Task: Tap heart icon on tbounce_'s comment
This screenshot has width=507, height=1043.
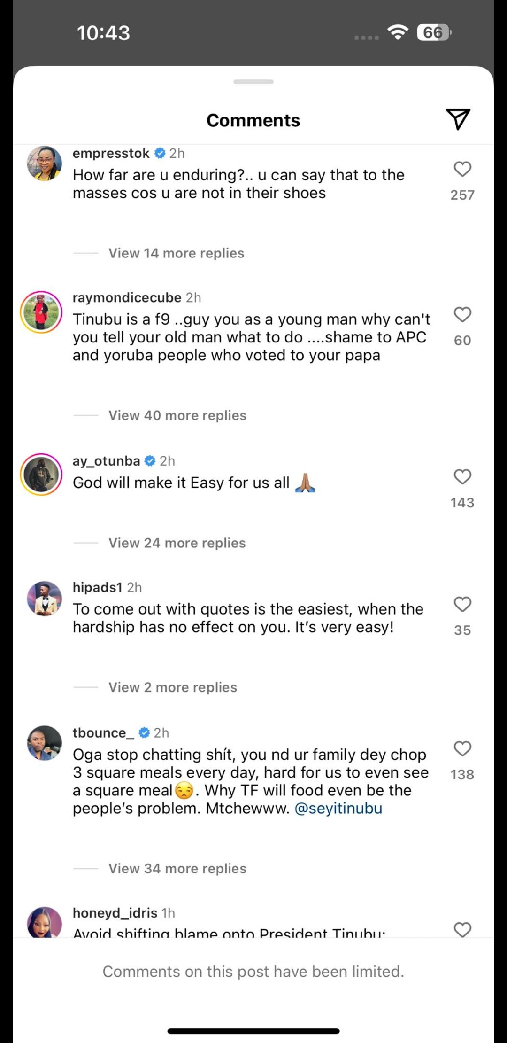Action: 462,748
